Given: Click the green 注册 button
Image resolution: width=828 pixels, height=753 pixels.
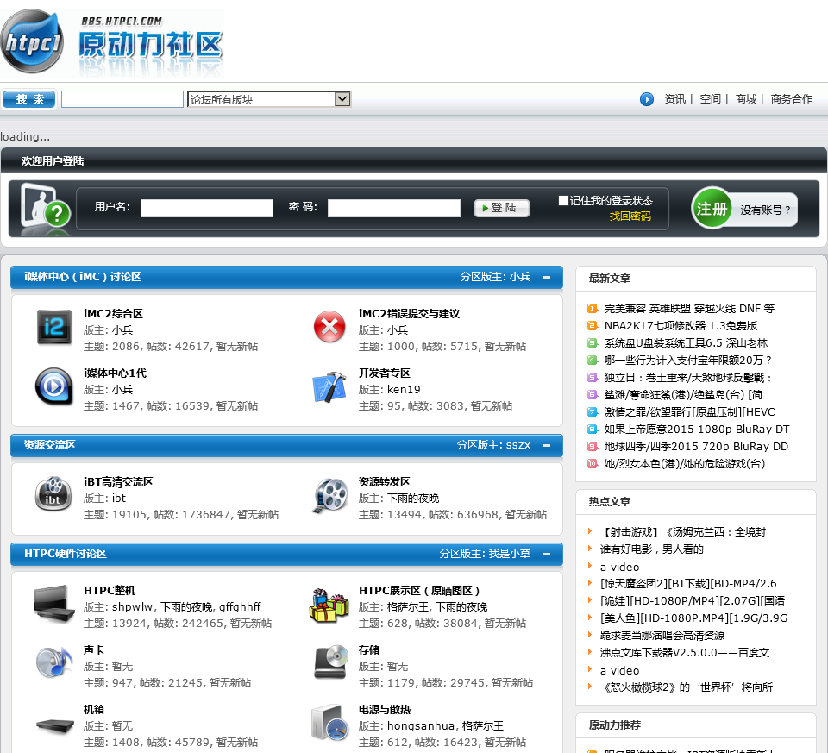Looking at the screenshot, I should [712, 208].
